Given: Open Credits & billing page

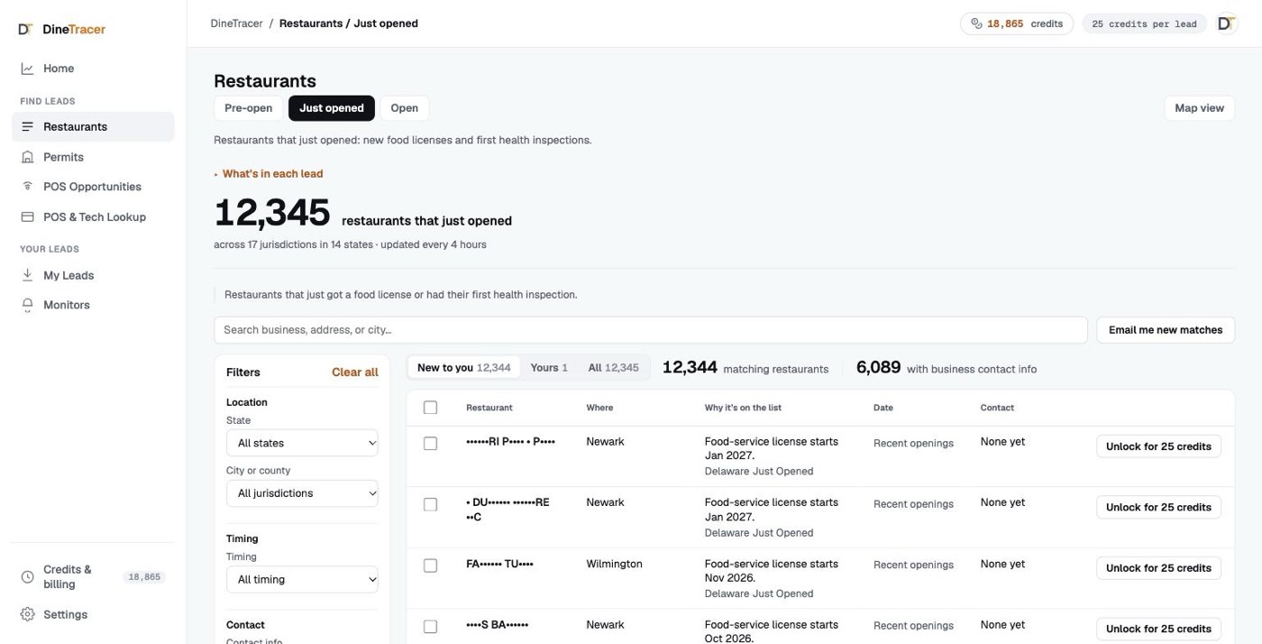Looking at the screenshot, I should pos(93,577).
